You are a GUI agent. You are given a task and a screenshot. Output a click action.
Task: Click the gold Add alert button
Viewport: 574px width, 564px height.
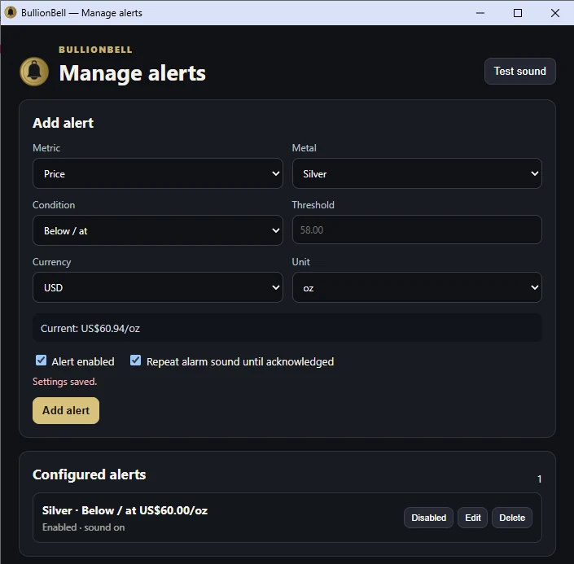coord(66,410)
